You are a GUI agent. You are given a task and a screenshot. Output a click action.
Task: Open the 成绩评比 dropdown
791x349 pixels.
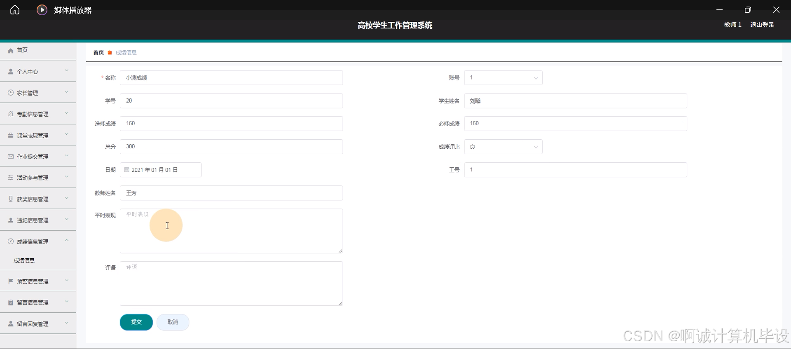coord(503,147)
